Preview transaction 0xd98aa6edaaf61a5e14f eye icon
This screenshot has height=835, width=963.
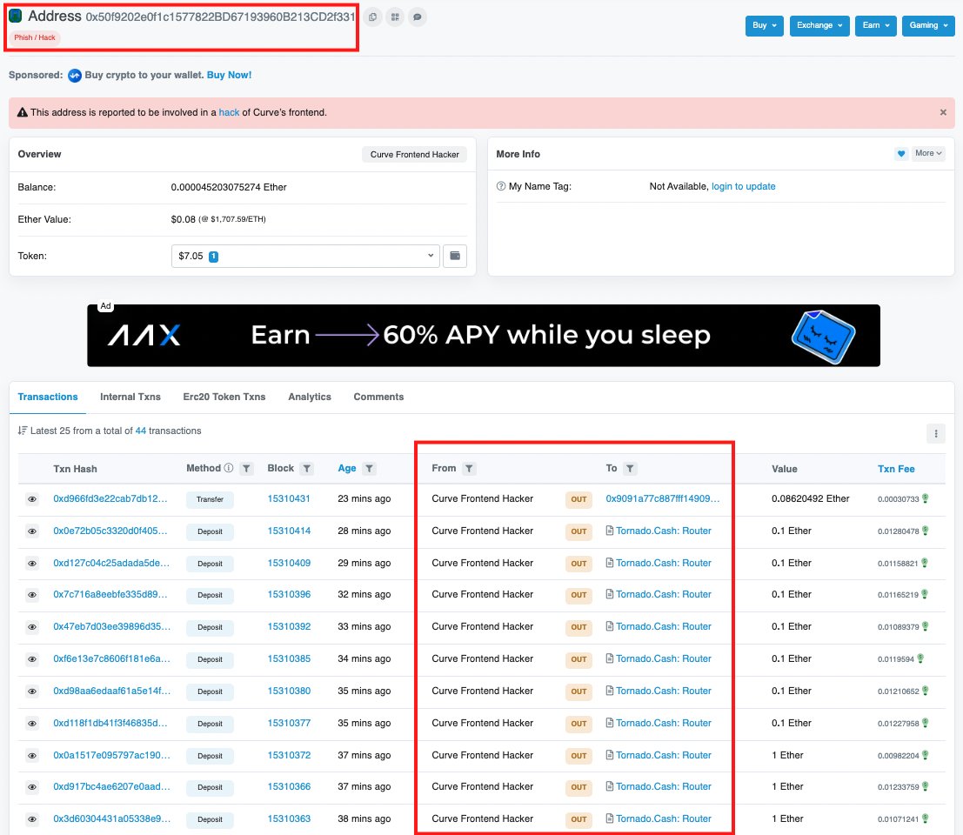pyautogui.click(x=32, y=691)
